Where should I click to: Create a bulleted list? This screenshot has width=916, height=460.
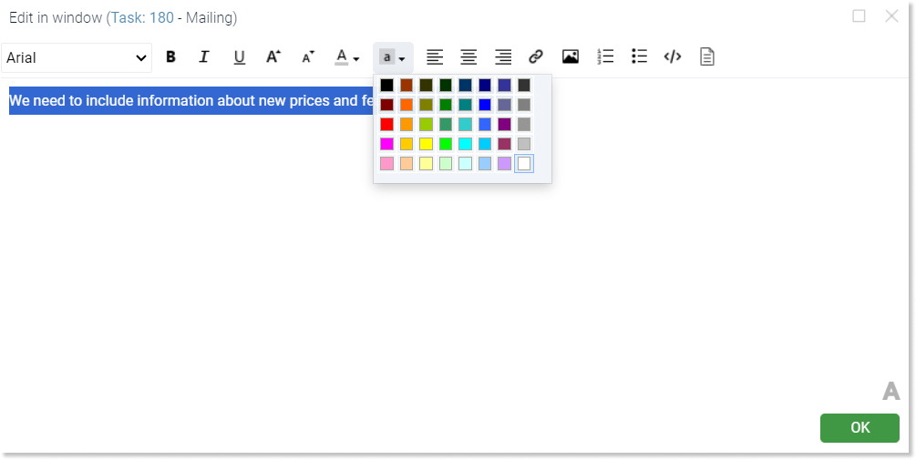[x=639, y=57]
